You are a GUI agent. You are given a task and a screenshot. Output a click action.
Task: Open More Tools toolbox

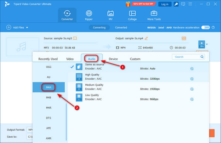(154, 15)
